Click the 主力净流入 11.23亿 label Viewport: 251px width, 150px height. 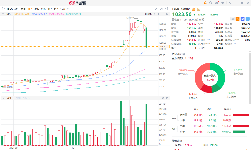(183, 59)
